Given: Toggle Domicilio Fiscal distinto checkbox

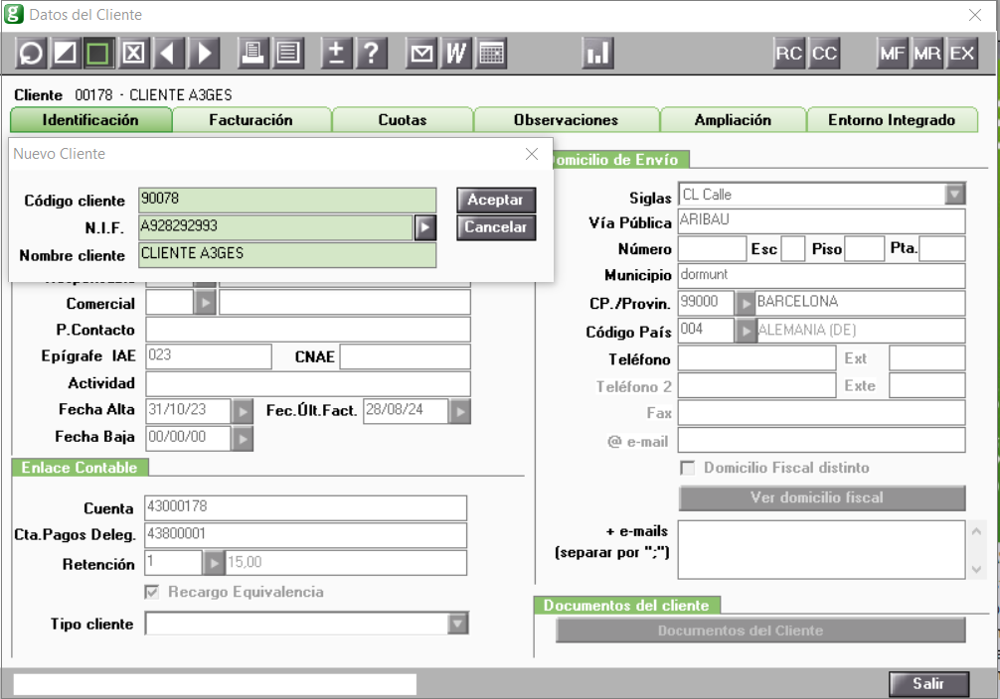Looking at the screenshot, I should (x=687, y=468).
